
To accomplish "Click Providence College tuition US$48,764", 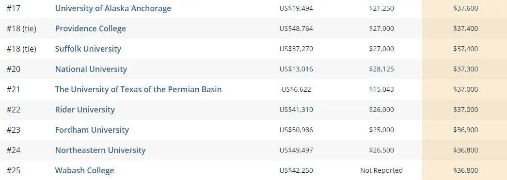I will [296, 28].
